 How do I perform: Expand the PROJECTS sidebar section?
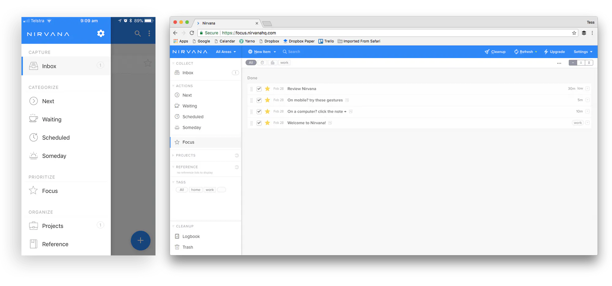[x=186, y=155]
